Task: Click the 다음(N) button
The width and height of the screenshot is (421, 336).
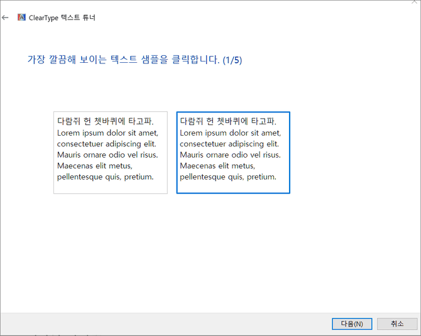Action: coord(352,323)
